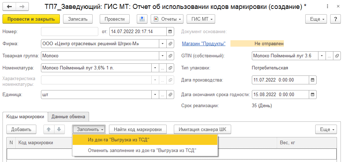Open calendar for document date field

click(x=170, y=31)
